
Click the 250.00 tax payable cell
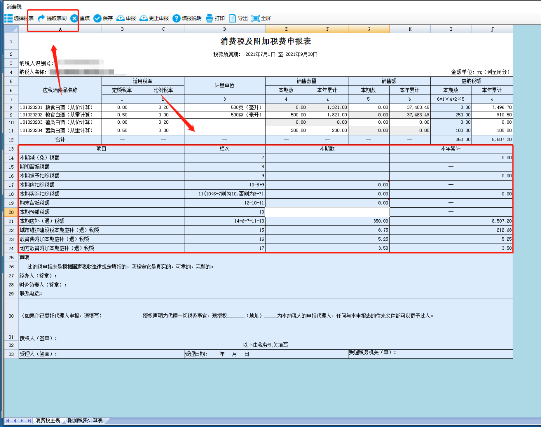pos(451,115)
